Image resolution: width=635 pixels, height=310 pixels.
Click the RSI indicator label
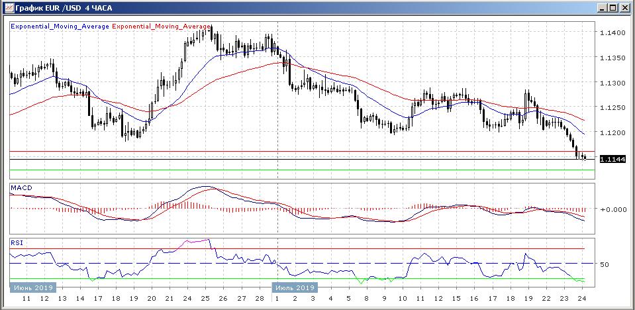[x=17, y=242]
